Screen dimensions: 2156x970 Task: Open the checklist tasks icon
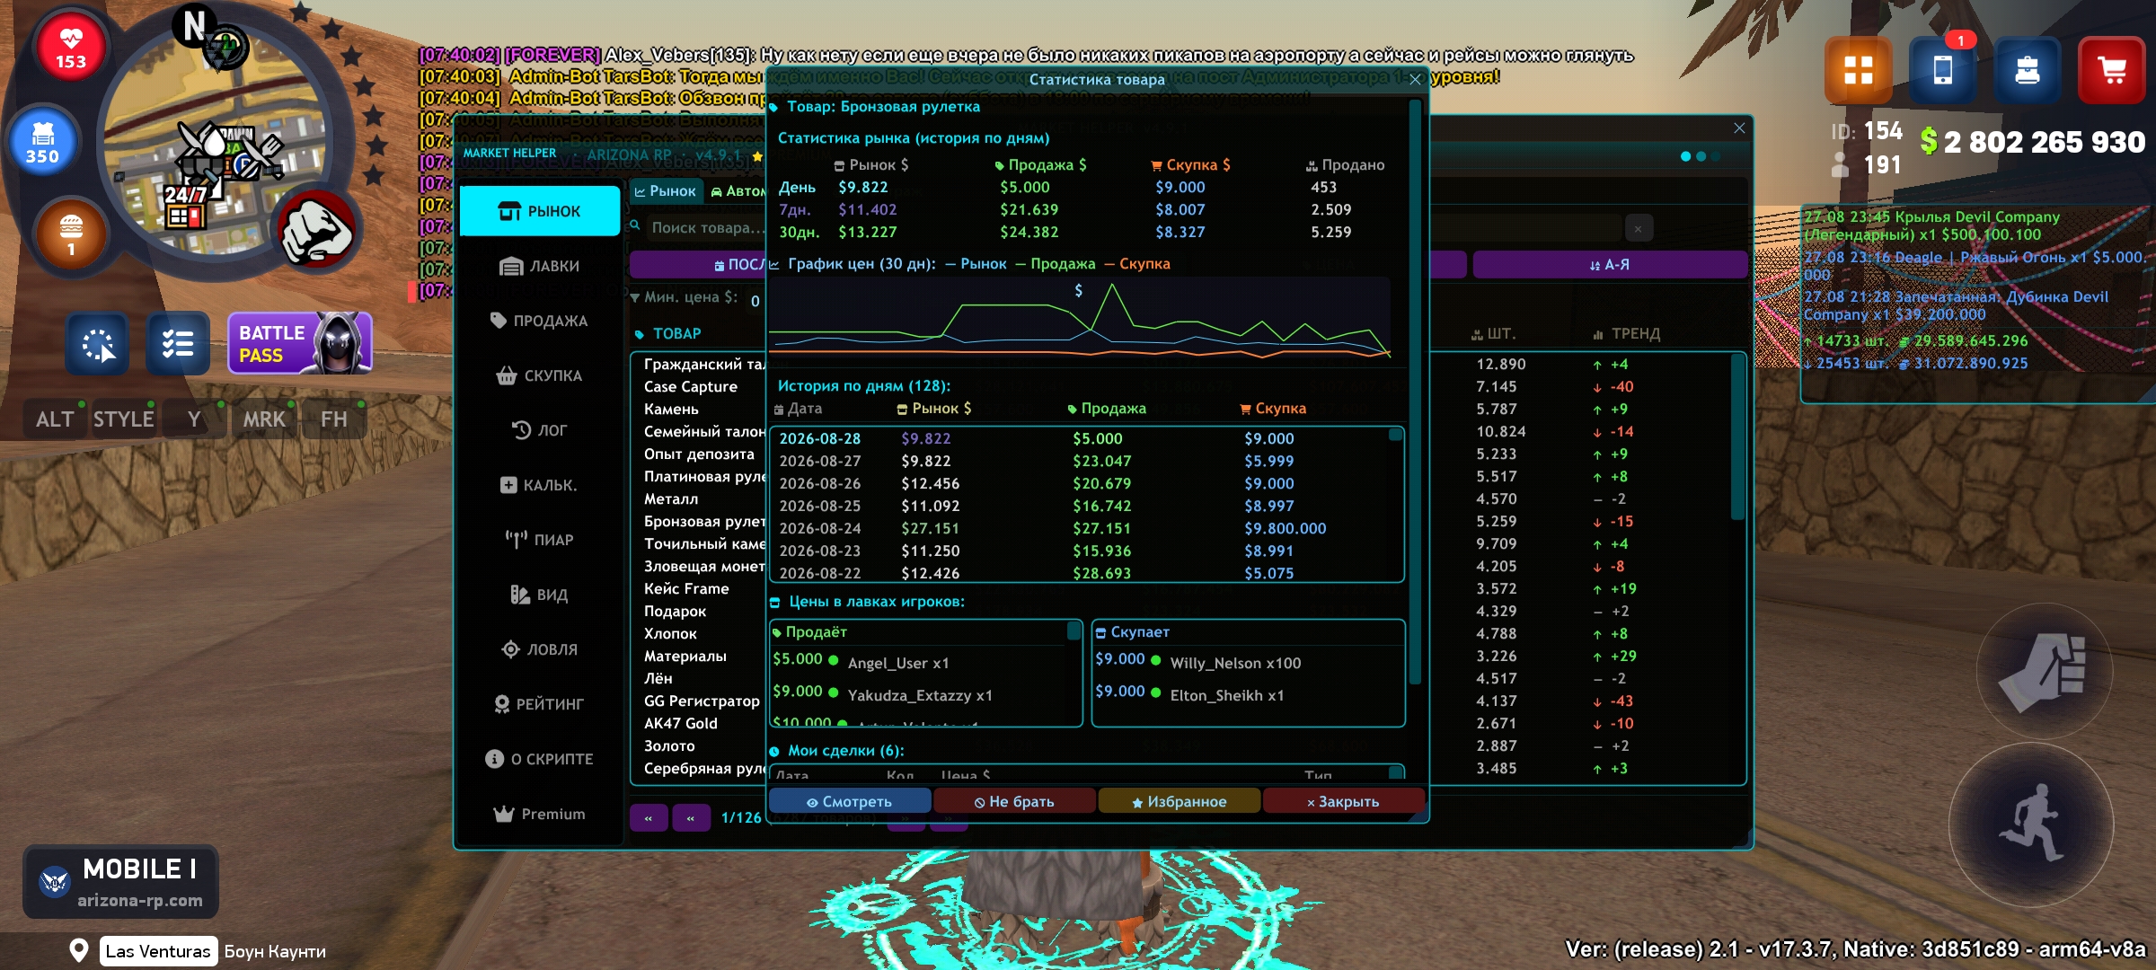coord(177,343)
